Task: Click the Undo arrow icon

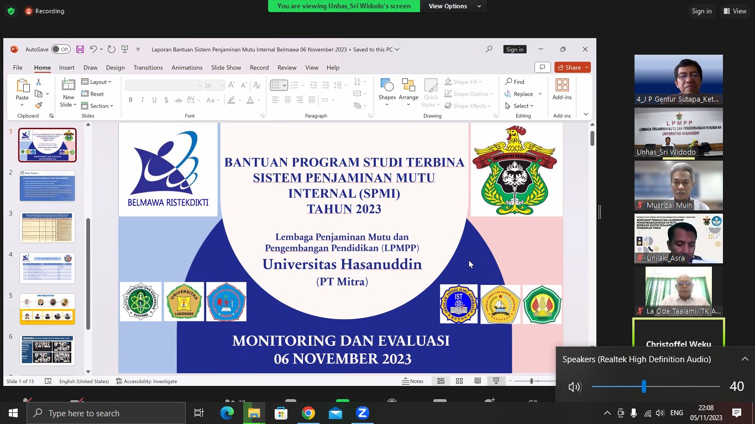Action: click(93, 50)
